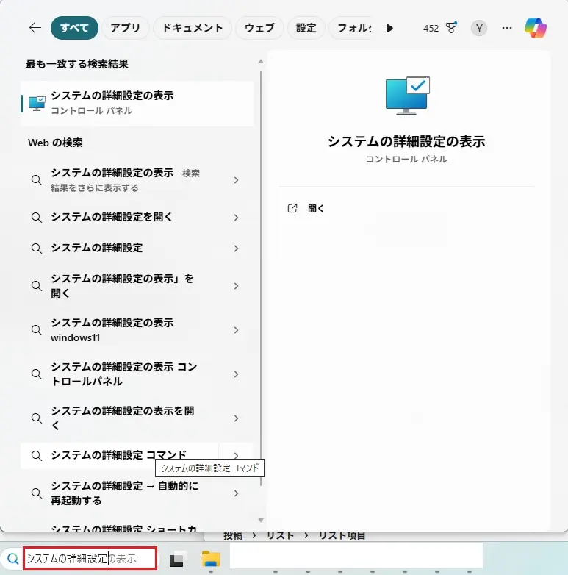The width and height of the screenshot is (568, 575).
Task: Click the 452 rewards points count
Action: point(431,28)
